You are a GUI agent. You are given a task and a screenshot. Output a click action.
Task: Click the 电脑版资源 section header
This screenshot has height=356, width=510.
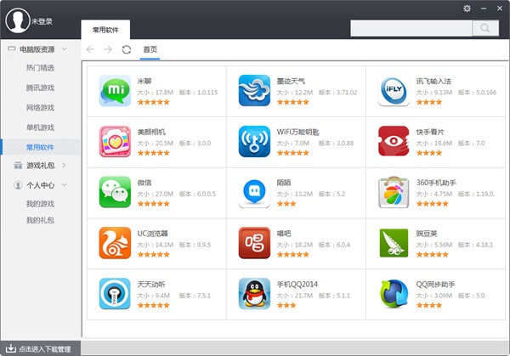click(37, 49)
